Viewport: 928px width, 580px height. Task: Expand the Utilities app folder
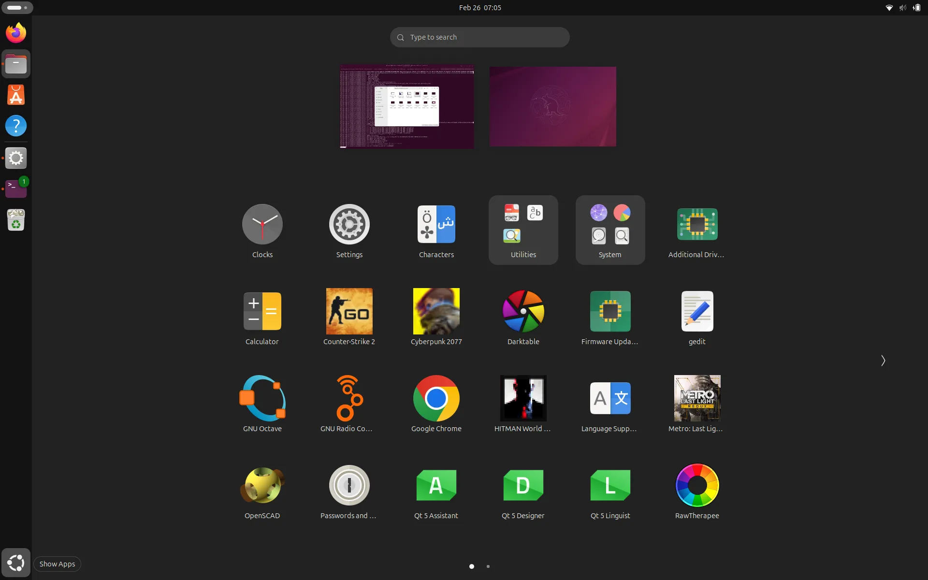point(523,230)
